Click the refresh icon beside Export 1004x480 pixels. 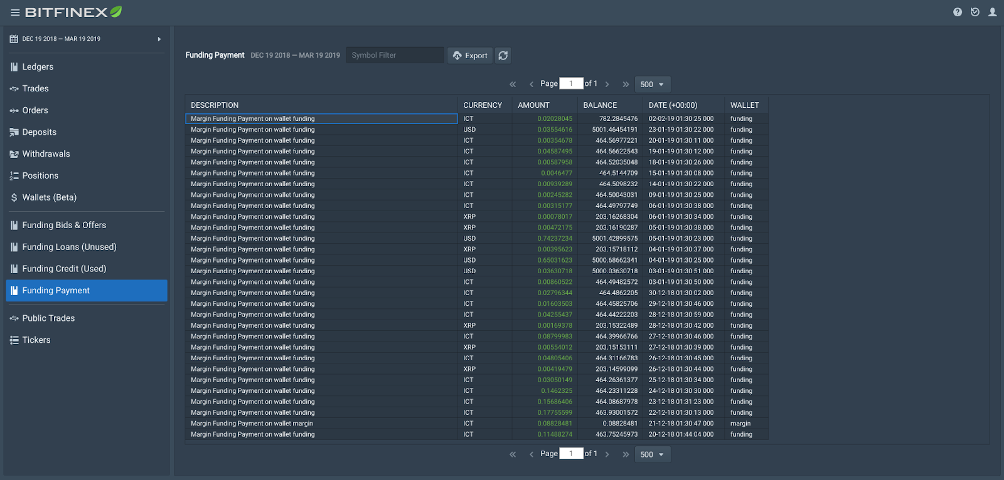(x=503, y=56)
